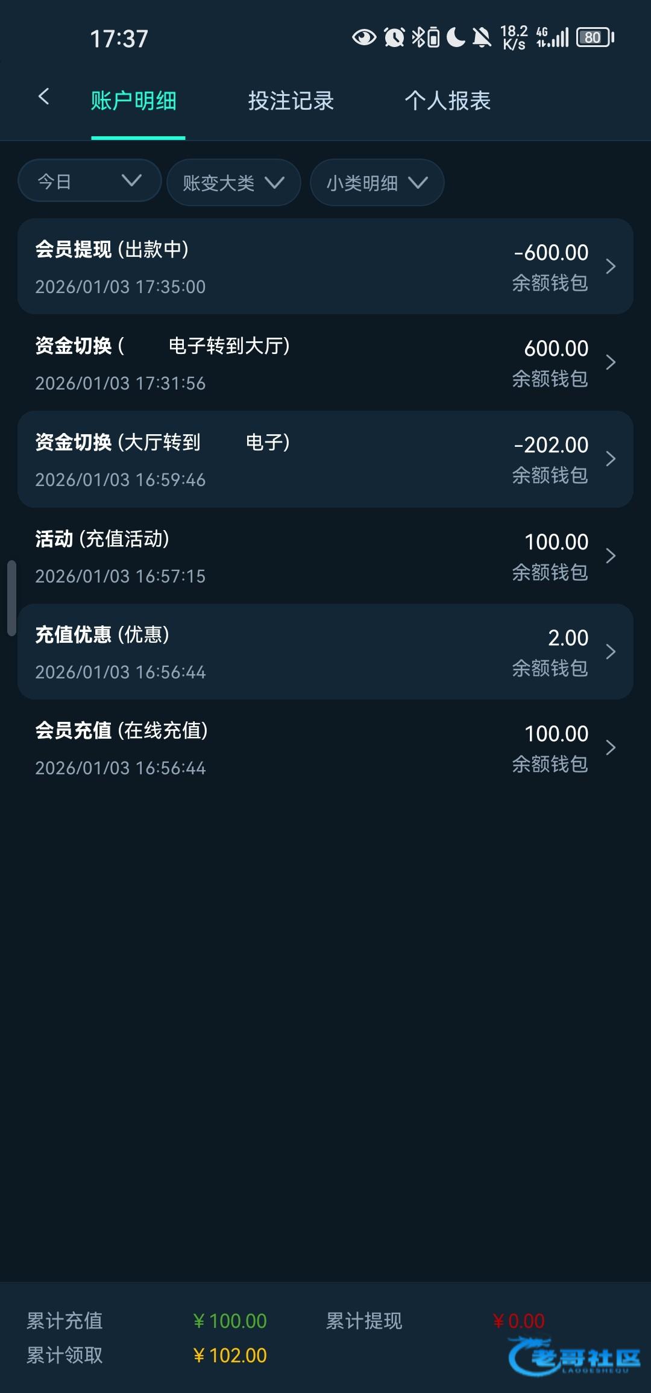Tap the muted bell notification icon
The height and width of the screenshot is (1393, 651).
coord(482,37)
